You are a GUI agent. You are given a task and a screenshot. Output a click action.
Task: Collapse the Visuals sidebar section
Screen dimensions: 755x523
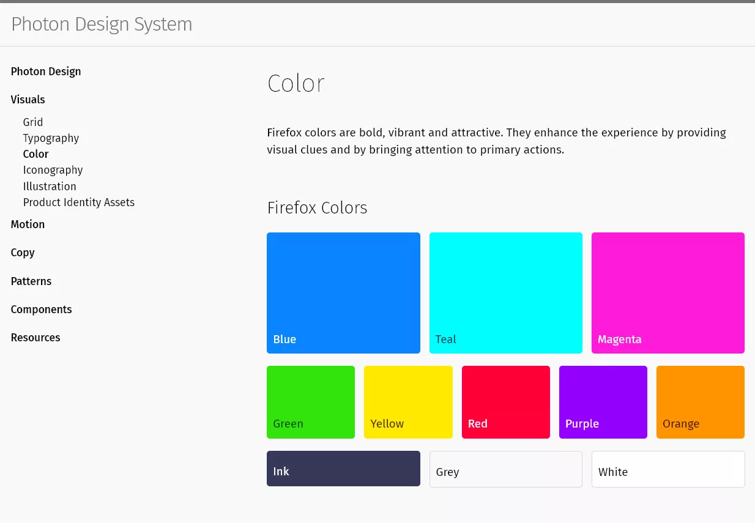28,100
